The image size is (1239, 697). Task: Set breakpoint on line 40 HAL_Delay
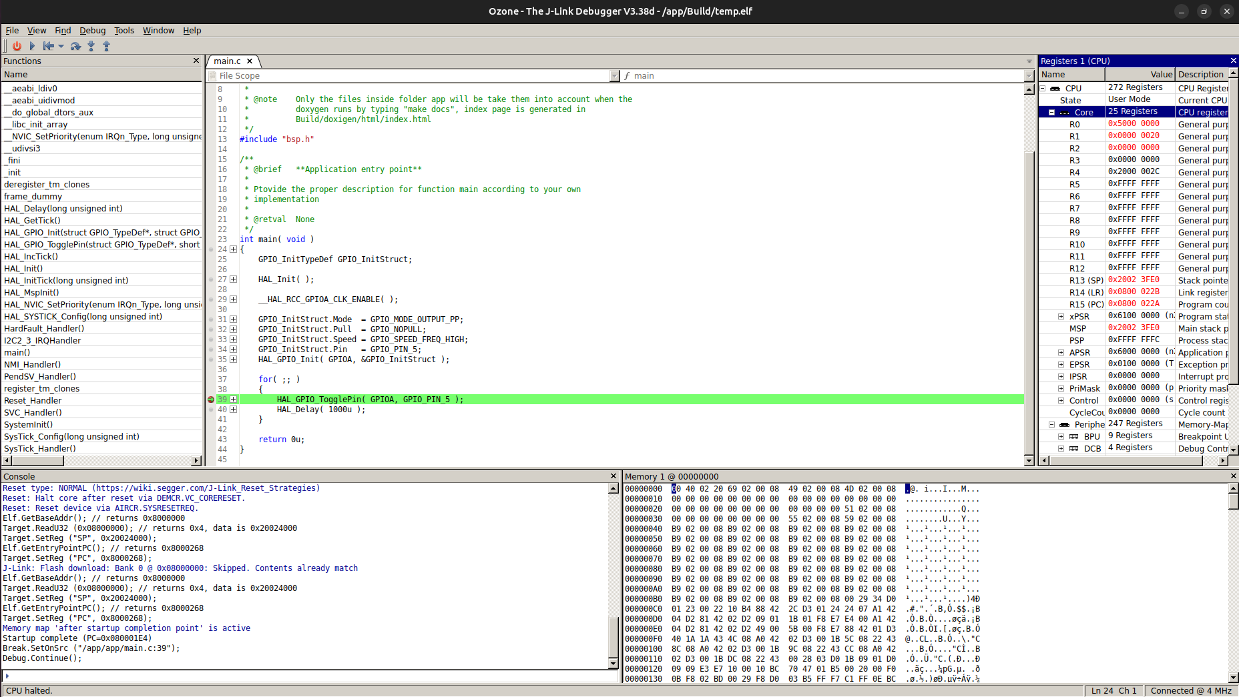(211, 410)
